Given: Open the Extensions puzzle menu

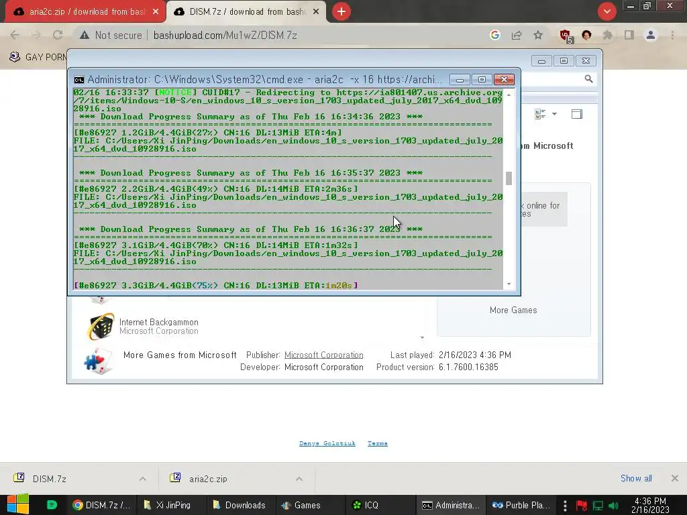Looking at the screenshot, I should [607, 35].
